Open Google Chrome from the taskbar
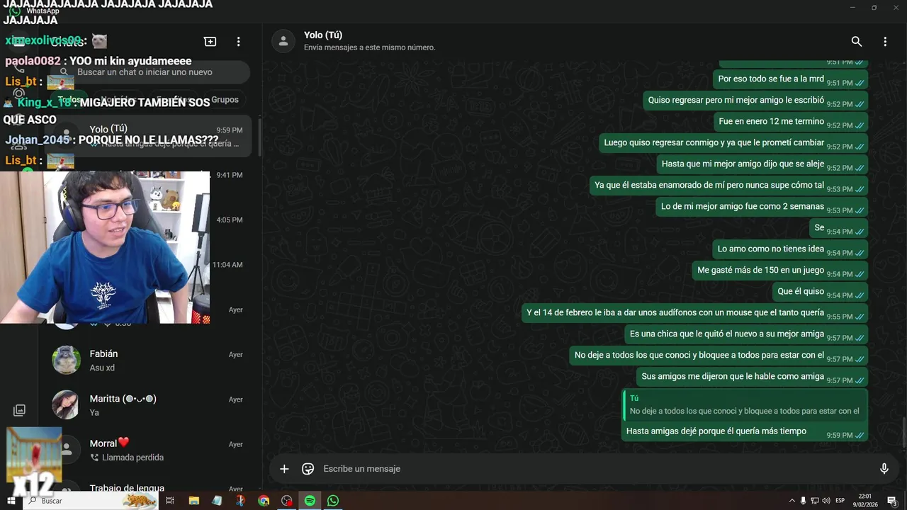The image size is (907, 510). point(264,501)
